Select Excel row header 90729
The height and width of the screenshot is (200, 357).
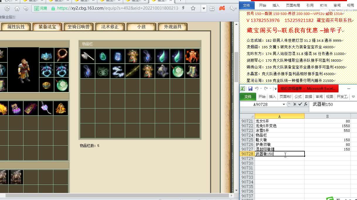click(x=247, y=158)
